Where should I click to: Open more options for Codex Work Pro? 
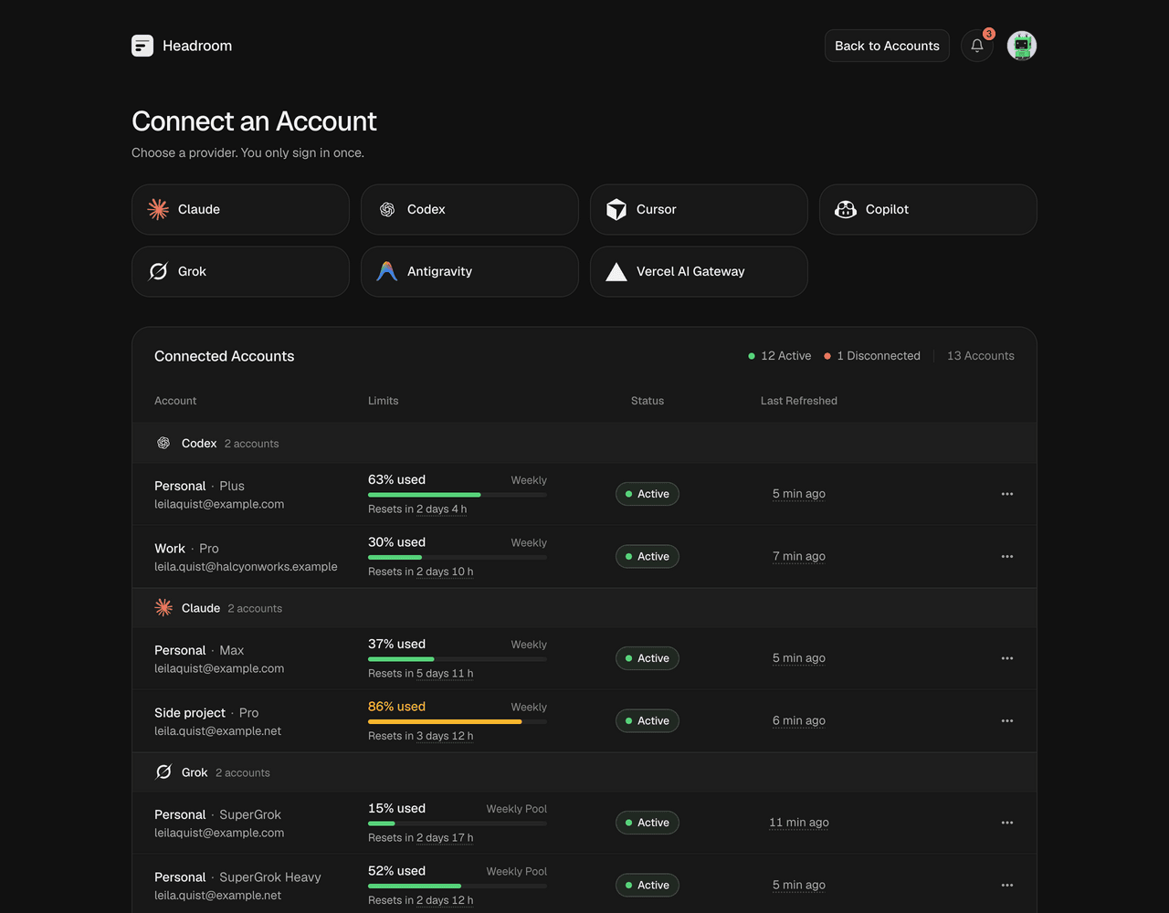(x=1007, y=557)
